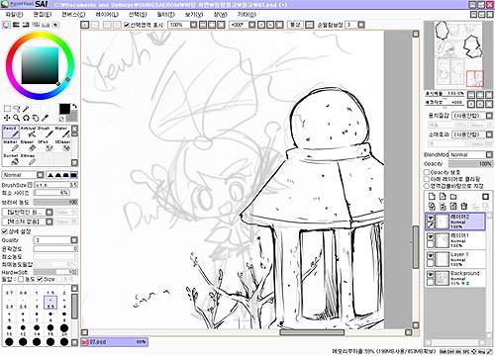This screenshot has width=495, height=356.
Task: Enable clipping to layer below checkbox
Action: [427, 179]
